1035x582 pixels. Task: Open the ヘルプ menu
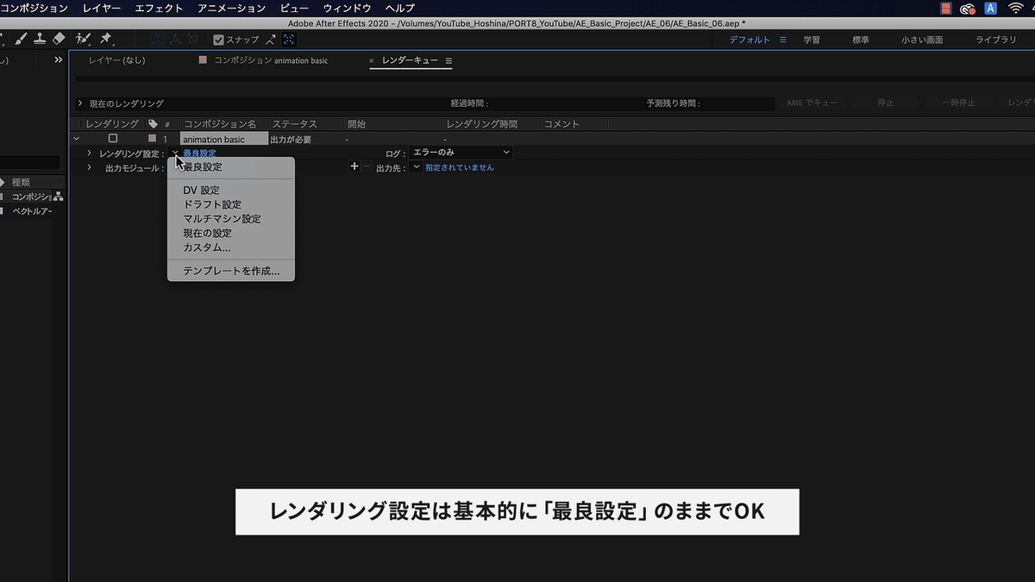coord(400,8)
